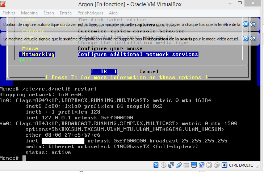Image resolution: width=264 pixels, height=172 pixels.
Task: Select the OK button in installer dialog
Action: (104, 72)
